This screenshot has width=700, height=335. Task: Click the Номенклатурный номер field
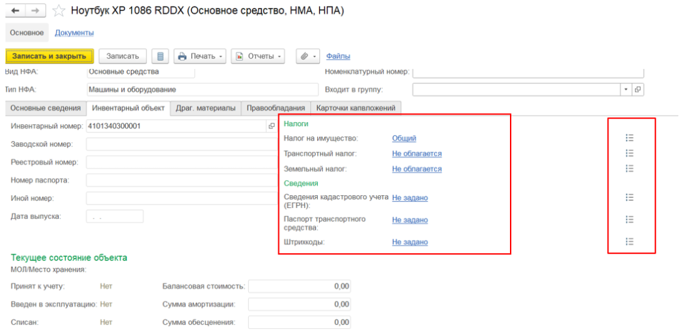[x=528, y=72]
